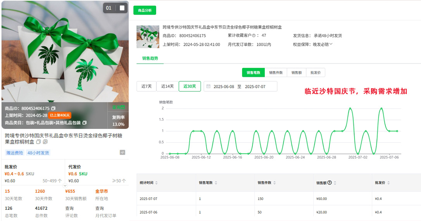Image resolution: width=421 pixels, height=221 pixels.
Task: Open the calendar icon in the date range
Action: coord(209,86)
